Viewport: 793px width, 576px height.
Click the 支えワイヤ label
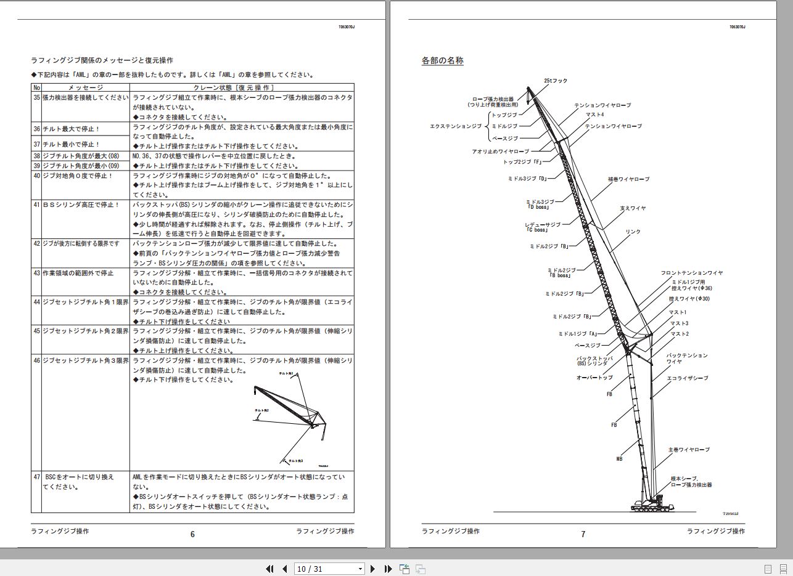pos(633,208)
